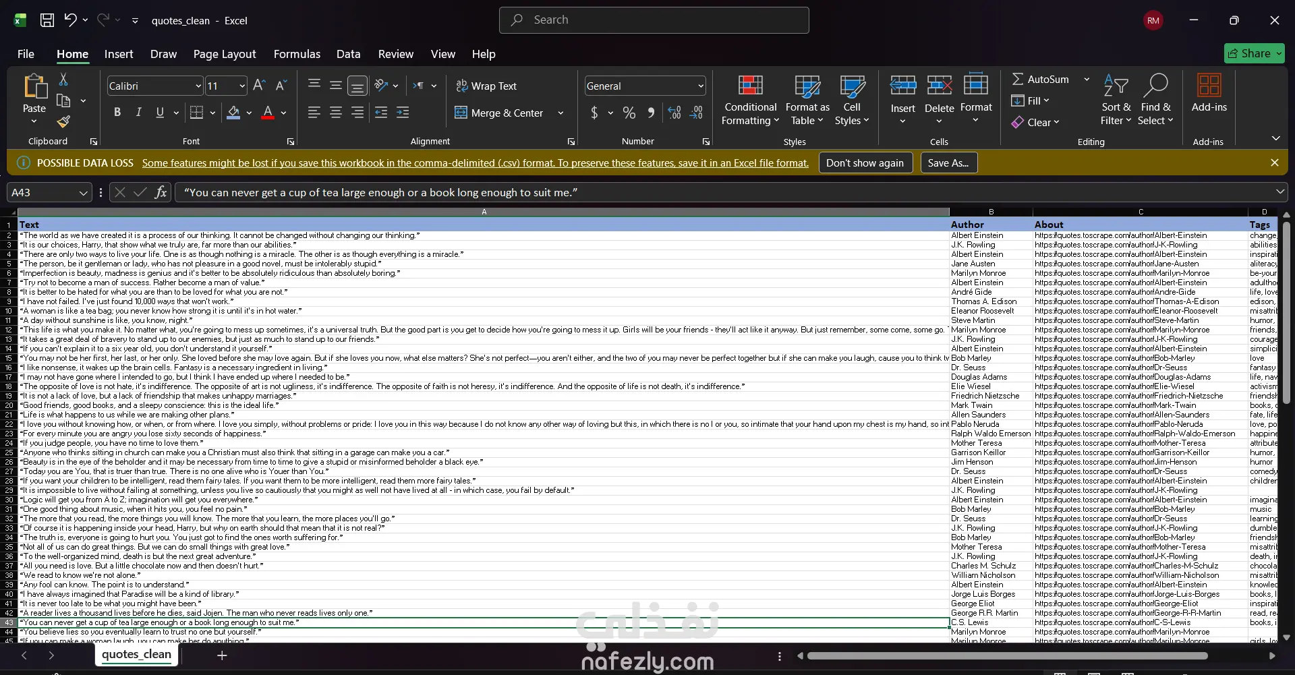Decrease Decimal places
1295x675 pixels.
pos(696,113)
